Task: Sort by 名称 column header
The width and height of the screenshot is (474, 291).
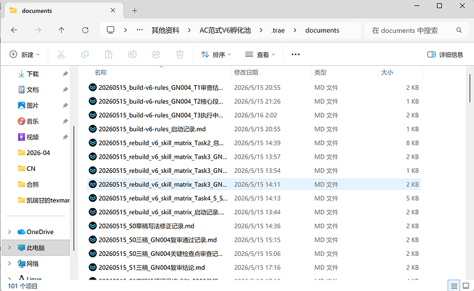Action: tap(101, 73)
